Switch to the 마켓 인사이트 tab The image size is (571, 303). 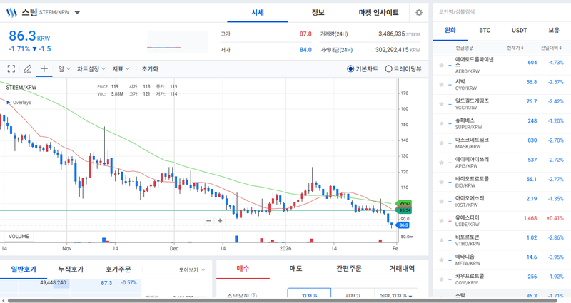(378, 13)
